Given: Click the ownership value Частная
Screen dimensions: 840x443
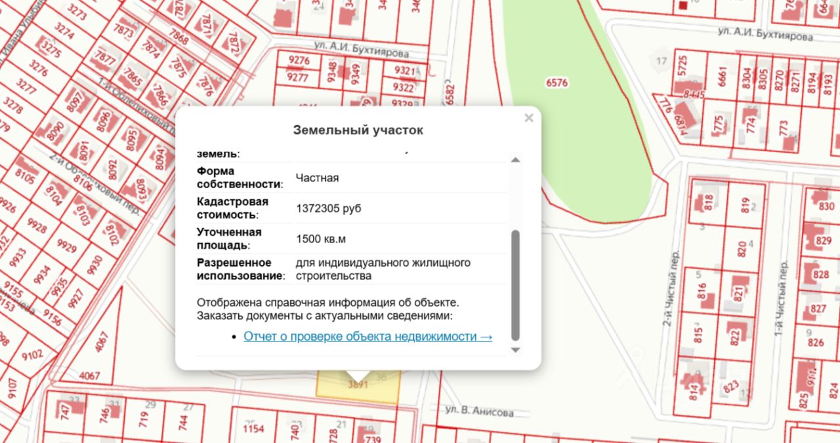Looking at the screenshot, I should click(317, 178).
